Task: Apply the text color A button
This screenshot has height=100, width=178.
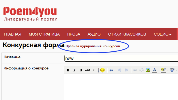Action: (x=154, y=70)
